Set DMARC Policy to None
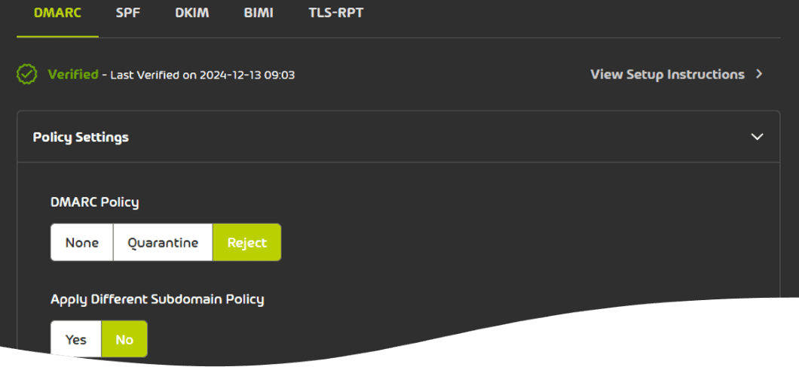The width and height of the screenshot is (799, 367). coord(82,242)
